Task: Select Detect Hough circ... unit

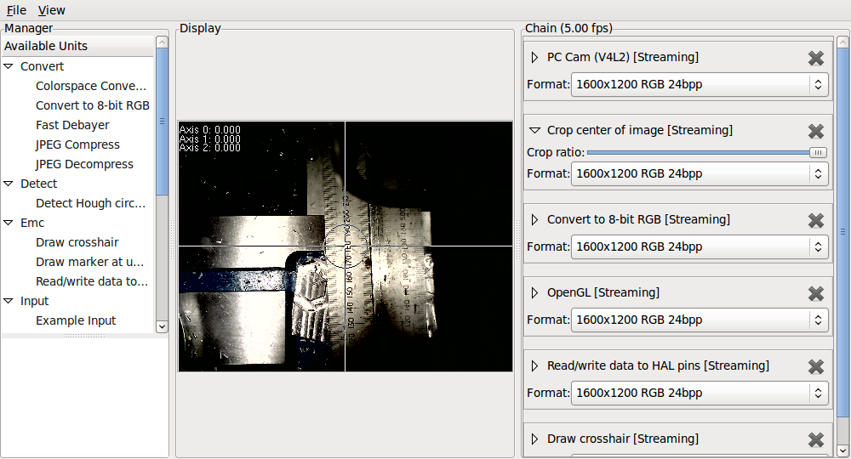Action: point(91,203)
